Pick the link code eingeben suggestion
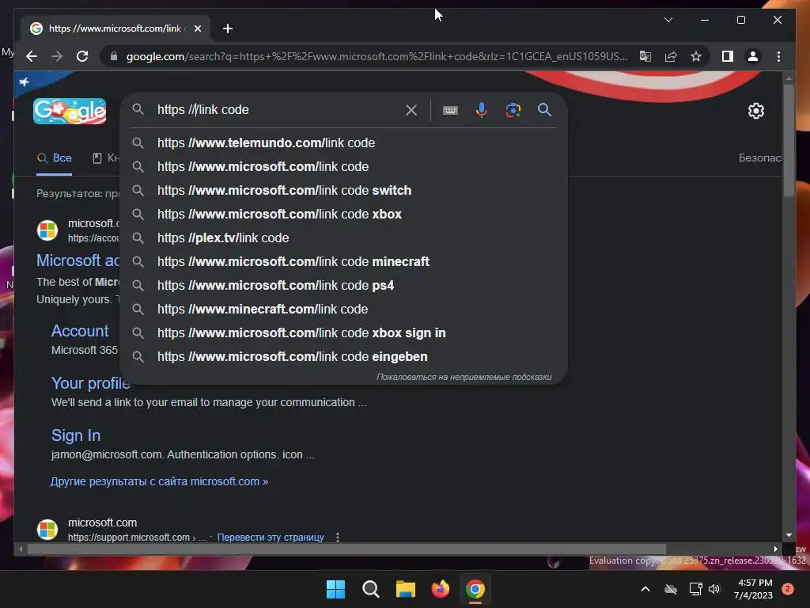810x608 pixels. click(x=343, y=357)
